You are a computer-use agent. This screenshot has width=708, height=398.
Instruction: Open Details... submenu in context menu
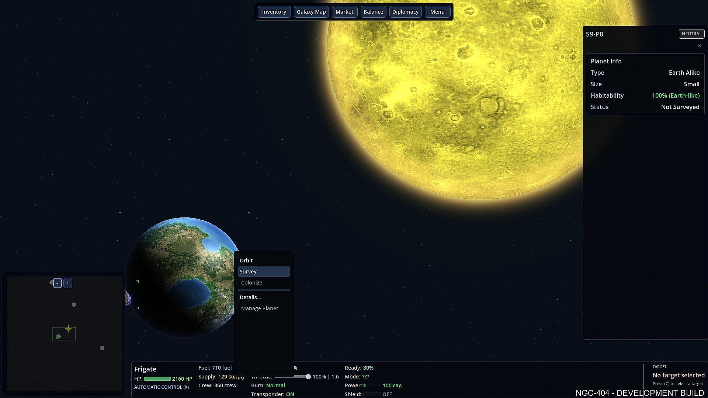click(x=250, y=297)
